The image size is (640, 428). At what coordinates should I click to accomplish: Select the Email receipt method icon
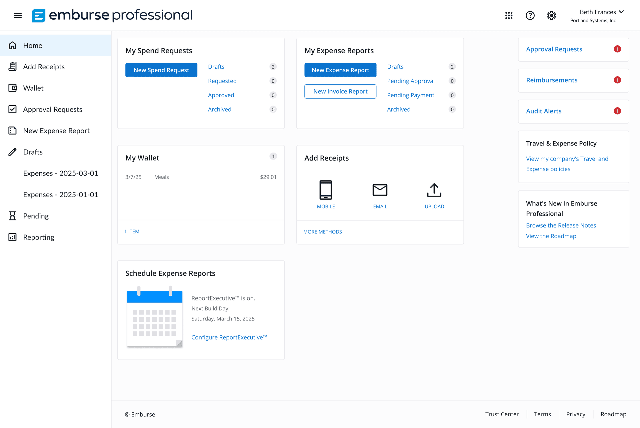pos(380,190)
